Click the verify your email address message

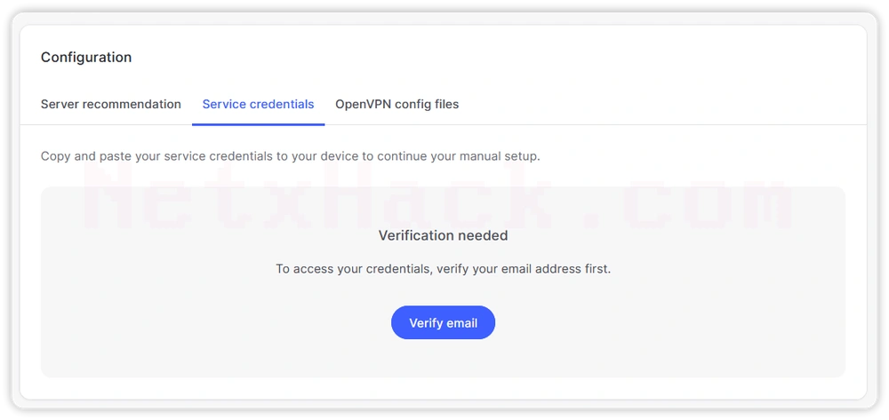click(x=443, y=269)
